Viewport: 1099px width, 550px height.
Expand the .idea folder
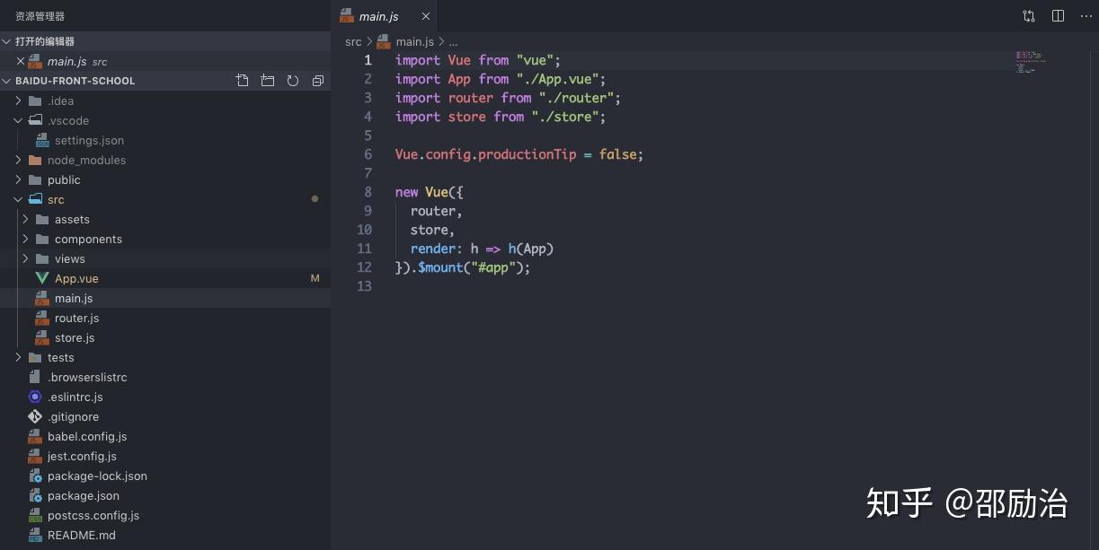point(18,100)
